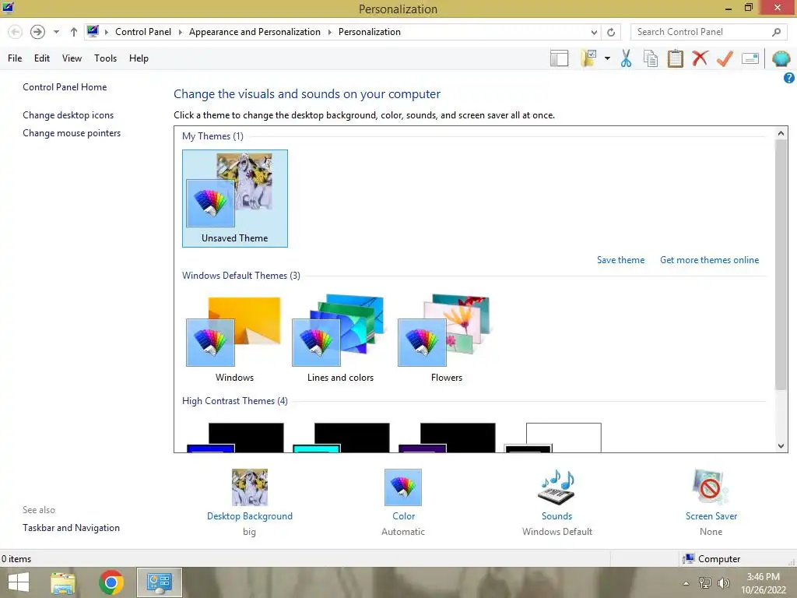The width and height of the screenshot is (797, 598).
Task: Go to Control Panel Home
Action: click(x=65, y=87)
